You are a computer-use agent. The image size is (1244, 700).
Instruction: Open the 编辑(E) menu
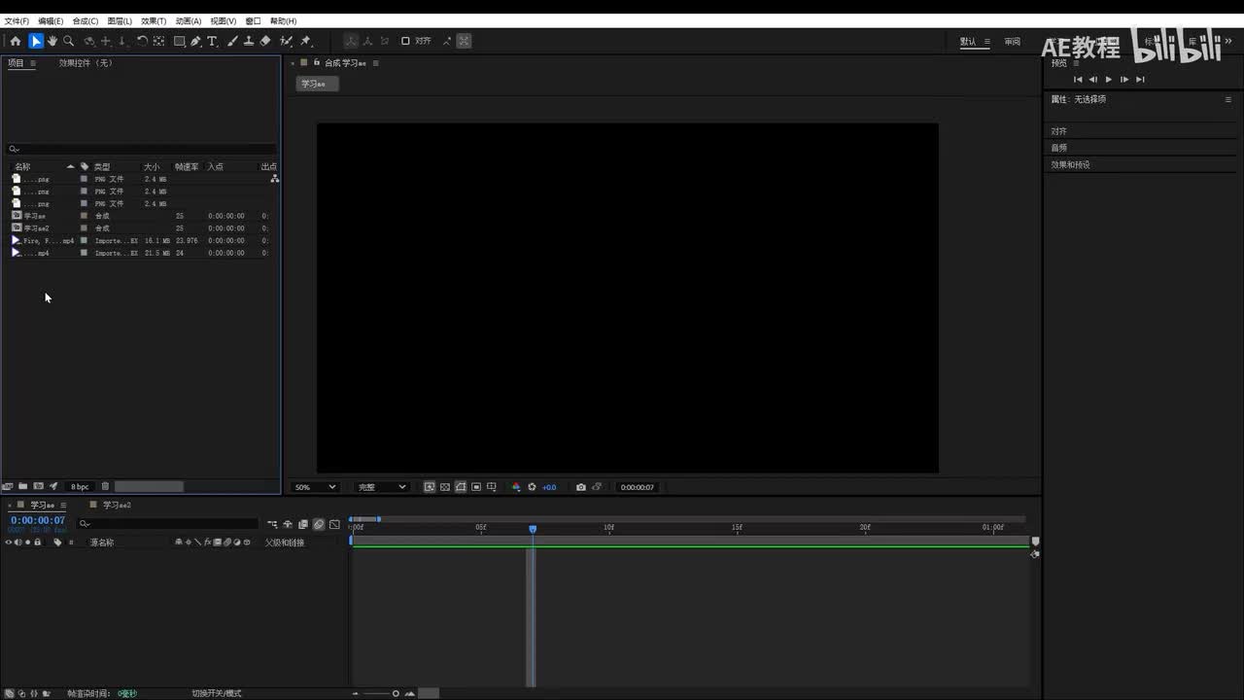pyautogui.click(x=51, y=20)
